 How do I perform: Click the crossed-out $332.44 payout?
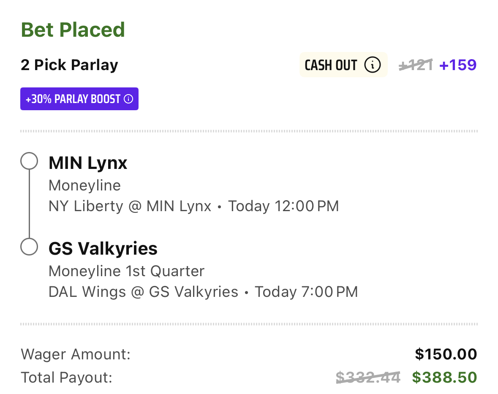click(x=368, y=378)
